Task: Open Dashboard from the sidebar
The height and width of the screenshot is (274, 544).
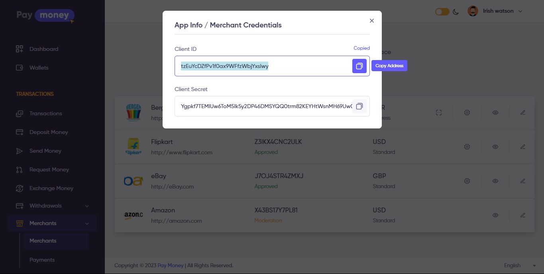Action: 44,49
